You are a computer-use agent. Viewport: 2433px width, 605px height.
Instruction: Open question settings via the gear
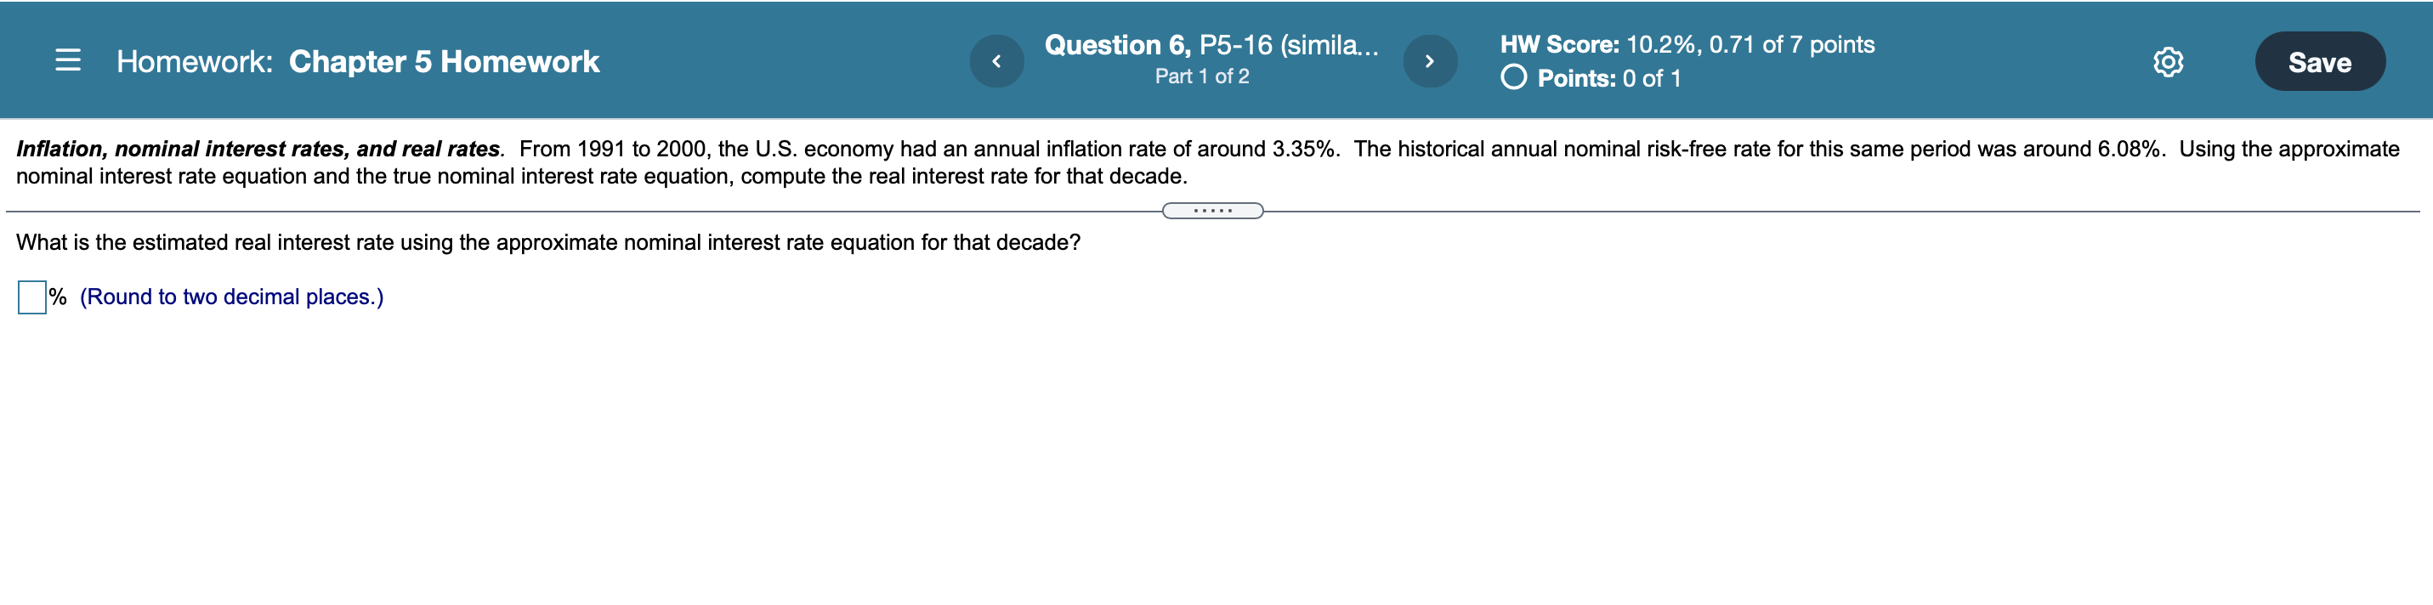pos(2168,62)
